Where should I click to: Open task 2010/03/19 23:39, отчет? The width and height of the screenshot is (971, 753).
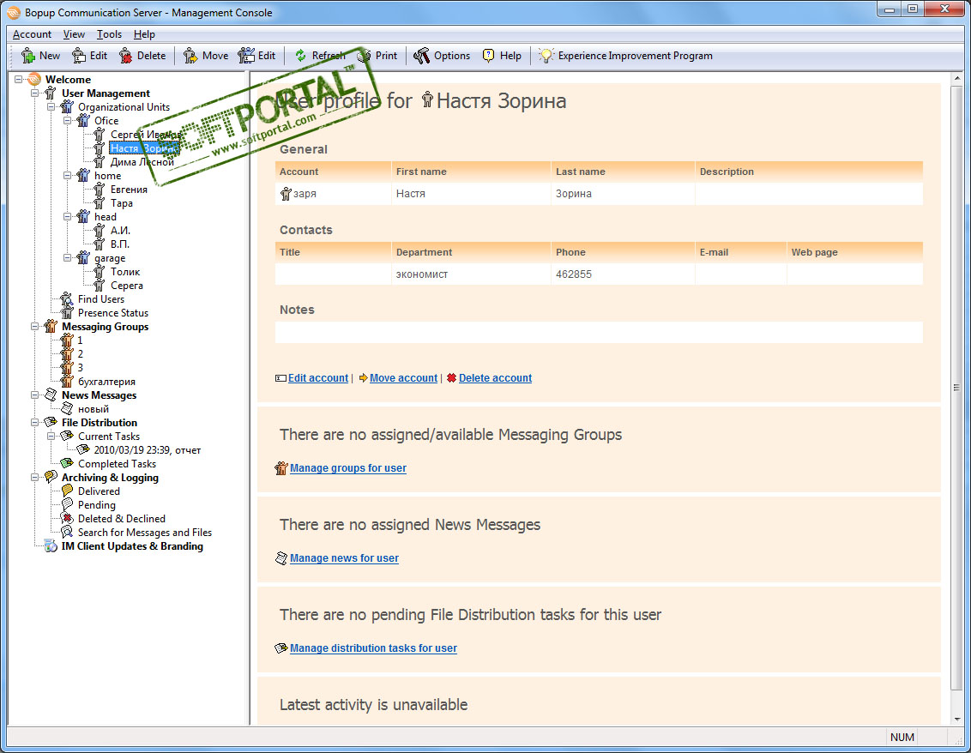148,450
